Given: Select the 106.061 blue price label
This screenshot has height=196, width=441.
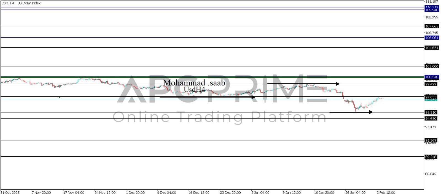Looking at the screenshot, I should 432,38.
